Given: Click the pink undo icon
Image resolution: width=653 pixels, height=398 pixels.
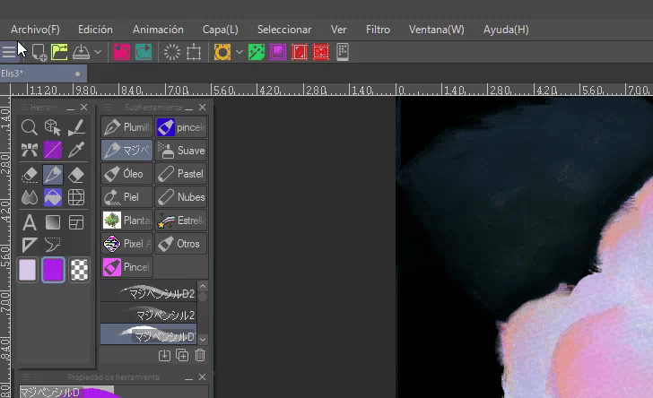Looking at the screenshot, I should coord(122,52).
